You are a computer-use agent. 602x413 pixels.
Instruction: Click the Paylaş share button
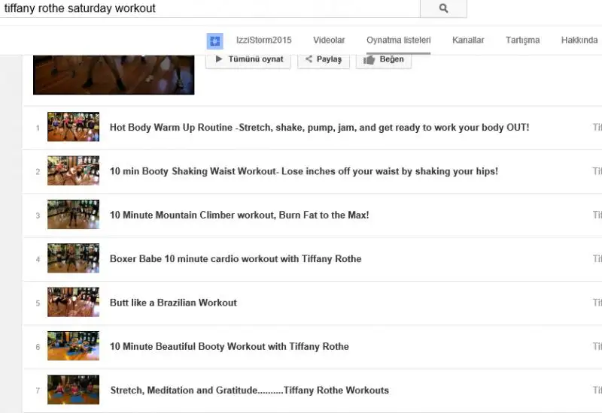click(x=323, y=59)
